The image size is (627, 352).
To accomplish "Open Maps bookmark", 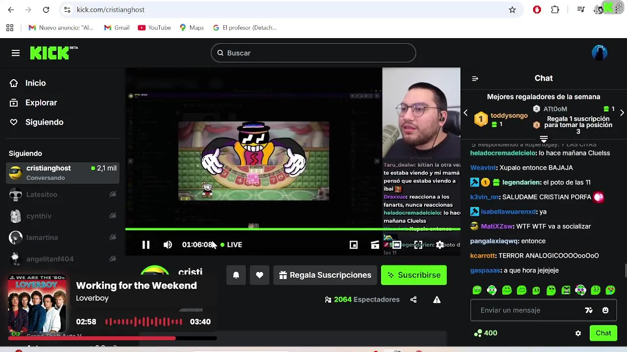I will (x=192, y=28).
